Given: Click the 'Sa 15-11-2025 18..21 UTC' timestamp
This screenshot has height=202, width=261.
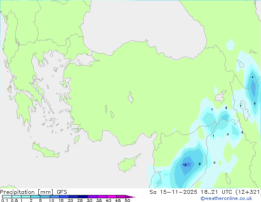Looking at the screenshot, I should (191, 192).
